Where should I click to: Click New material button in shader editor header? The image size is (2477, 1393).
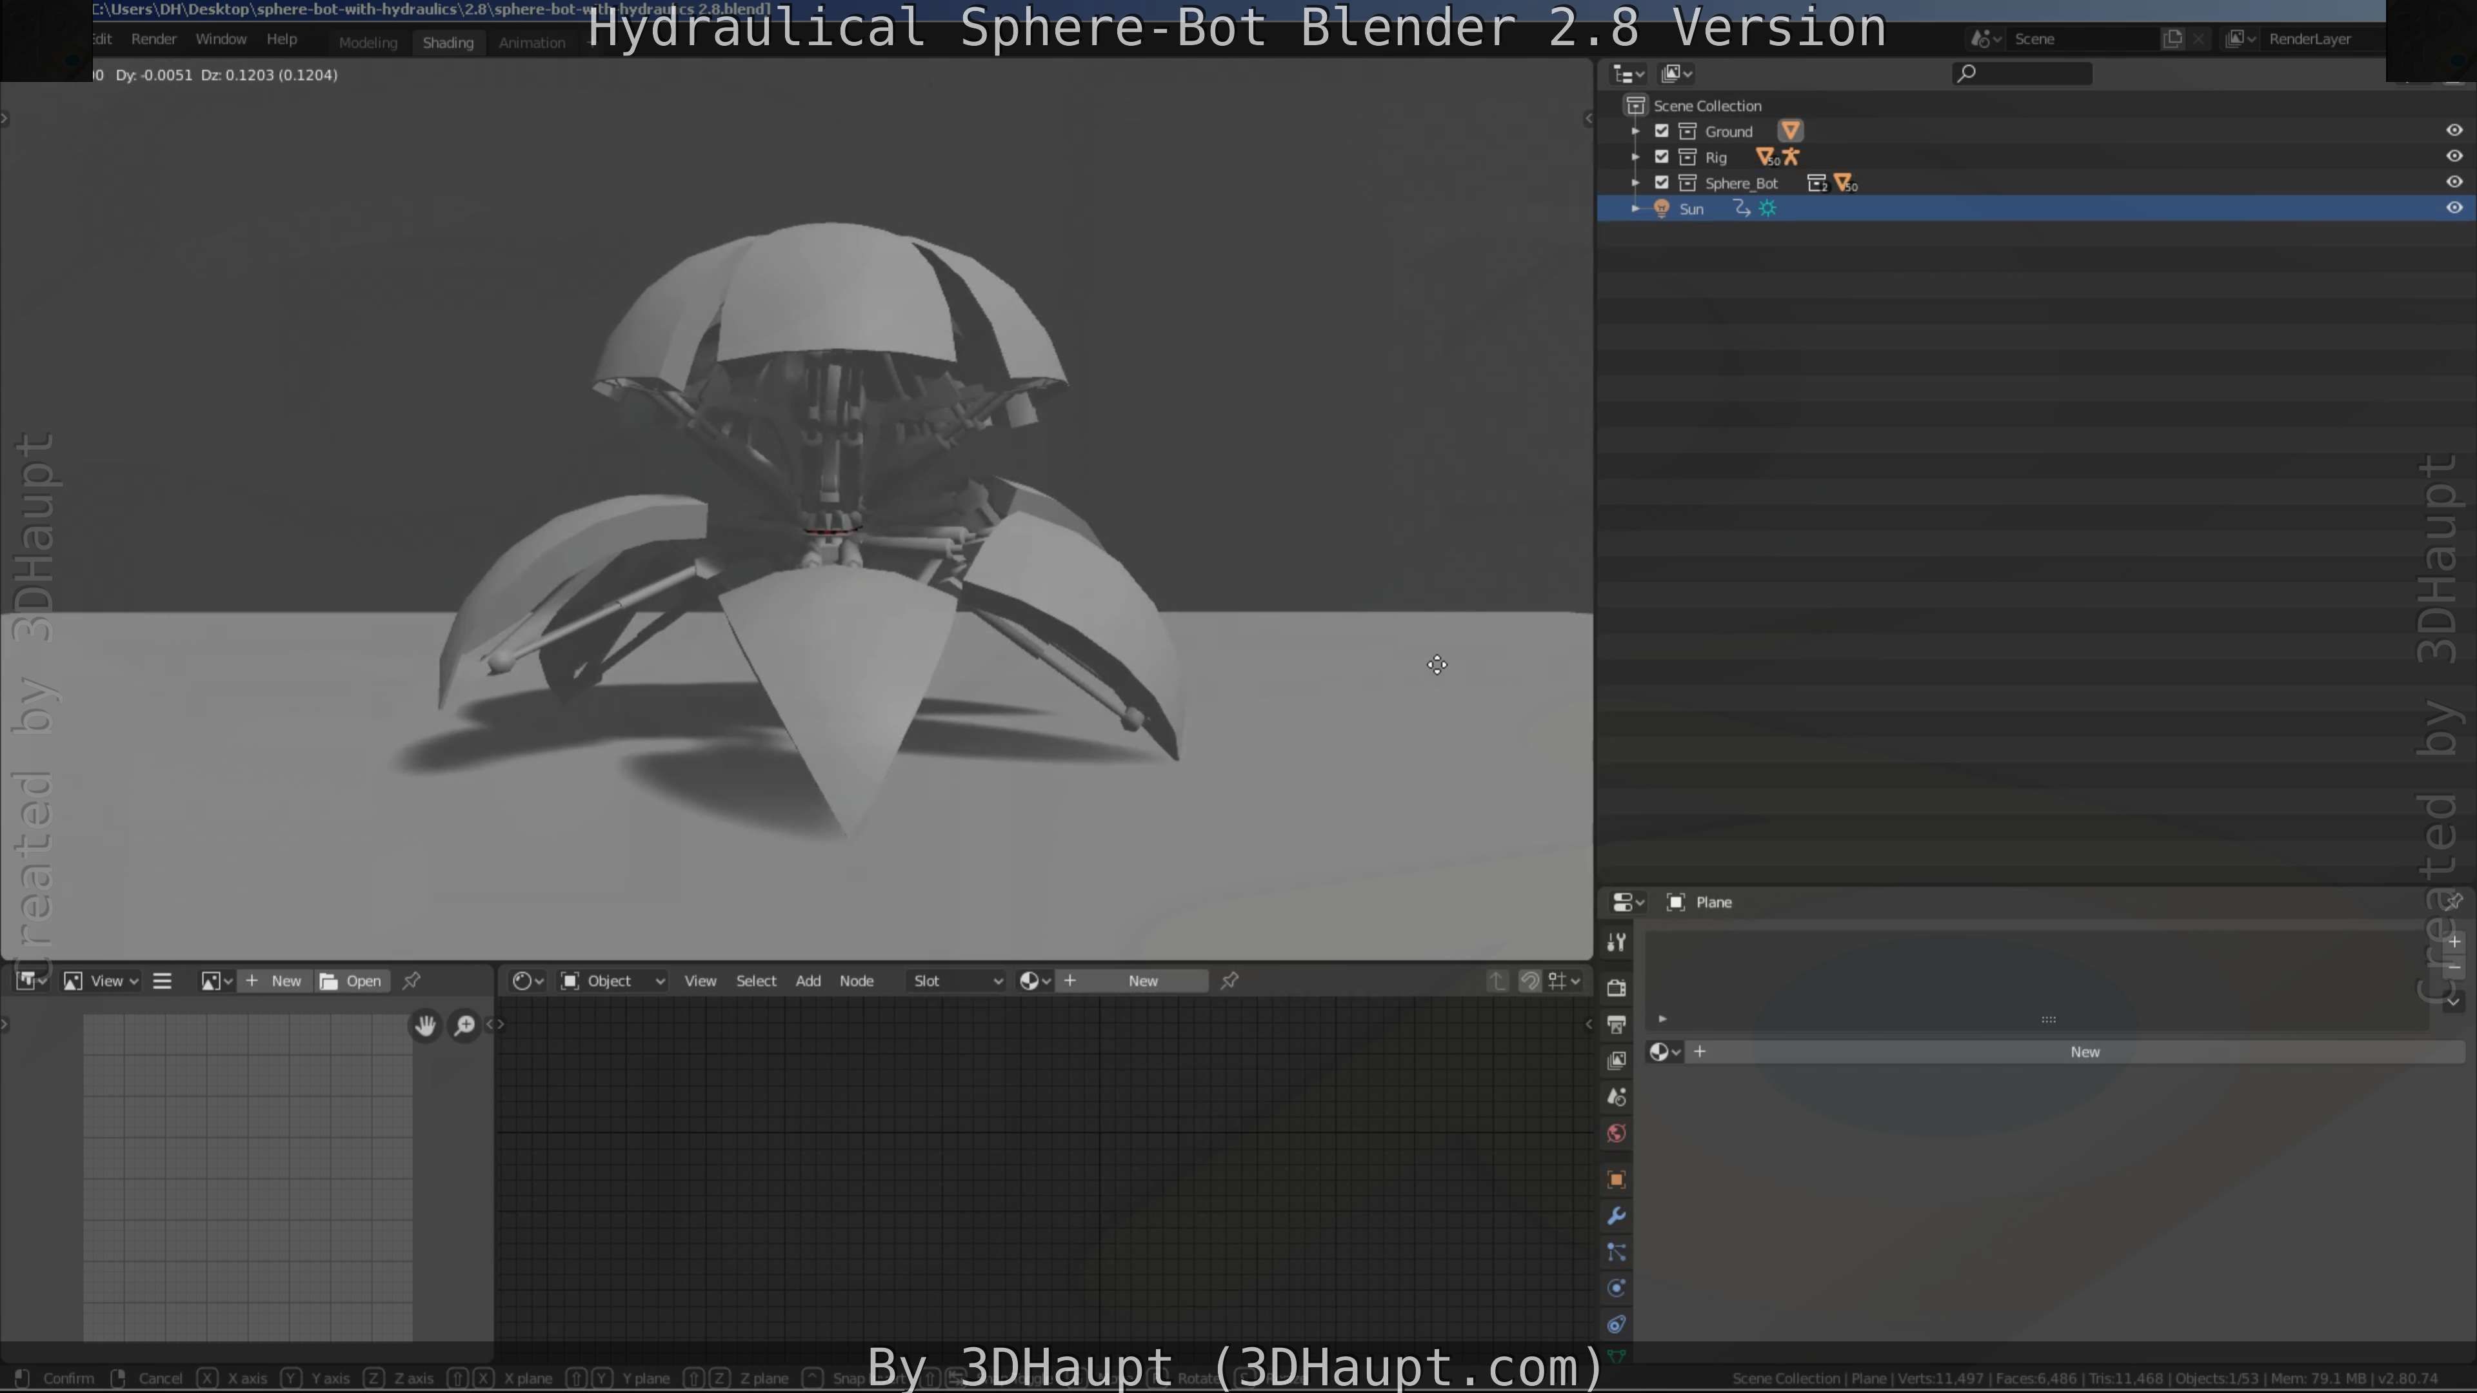pos(1132,980)
